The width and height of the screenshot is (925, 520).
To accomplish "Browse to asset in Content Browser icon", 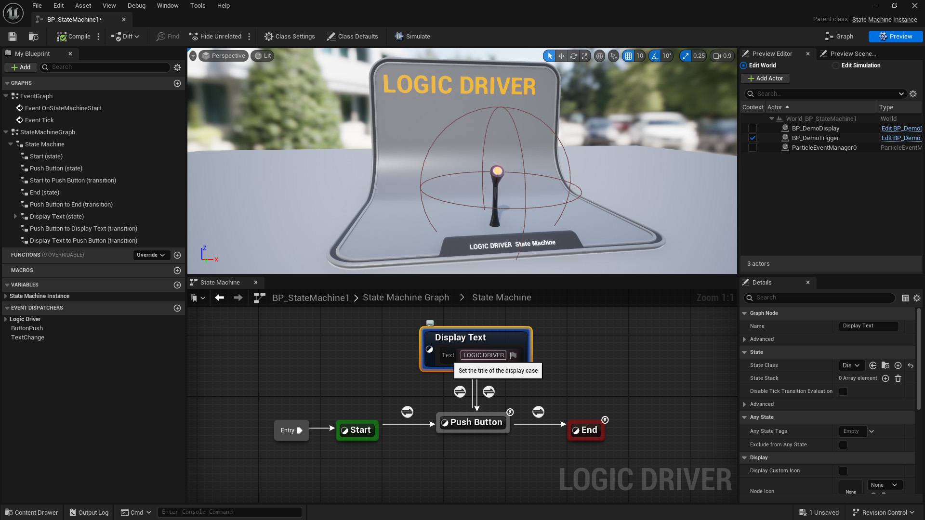I will [x=33, y=37].
